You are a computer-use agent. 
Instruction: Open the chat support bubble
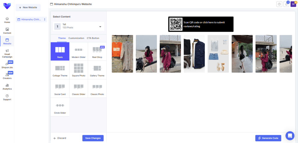[290, 136]
